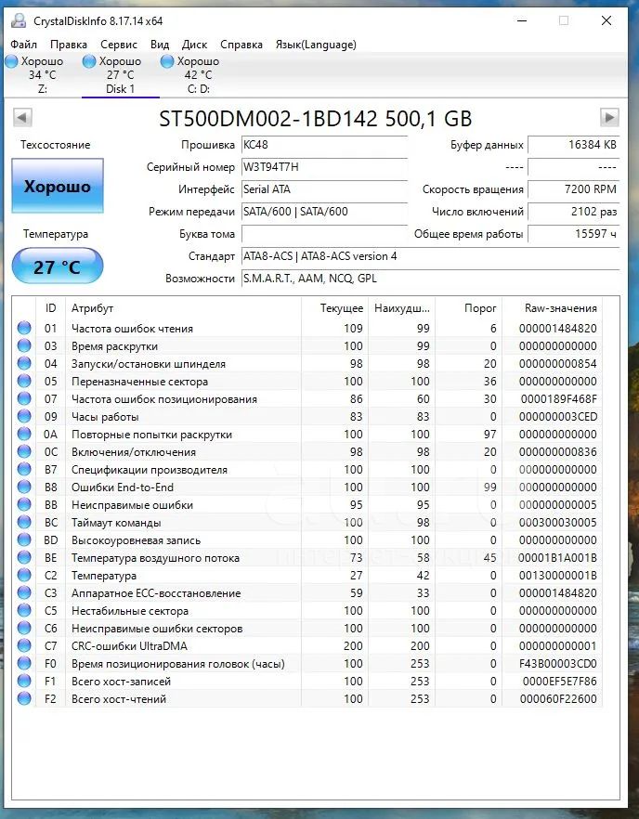Select the C: D: disk tab at 42 °C
Screen dimensions: 639x819
pyautogui.click(x=199, y=74)
